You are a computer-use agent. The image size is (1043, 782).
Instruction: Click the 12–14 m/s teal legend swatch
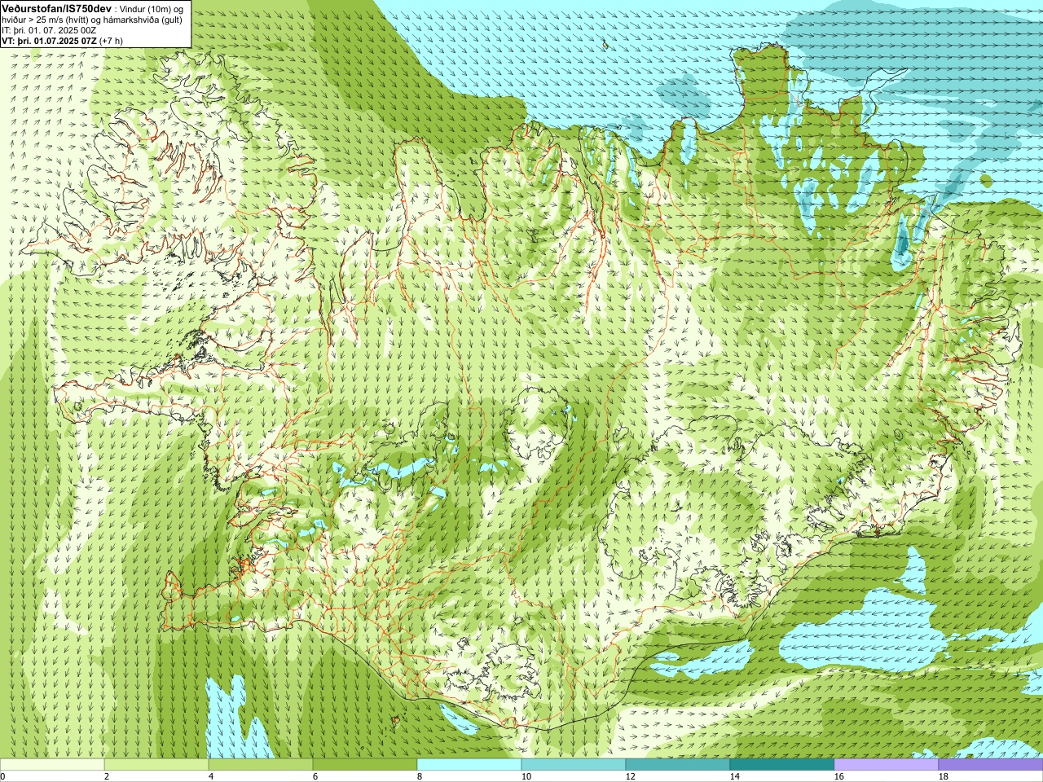[x=678, y=765]
